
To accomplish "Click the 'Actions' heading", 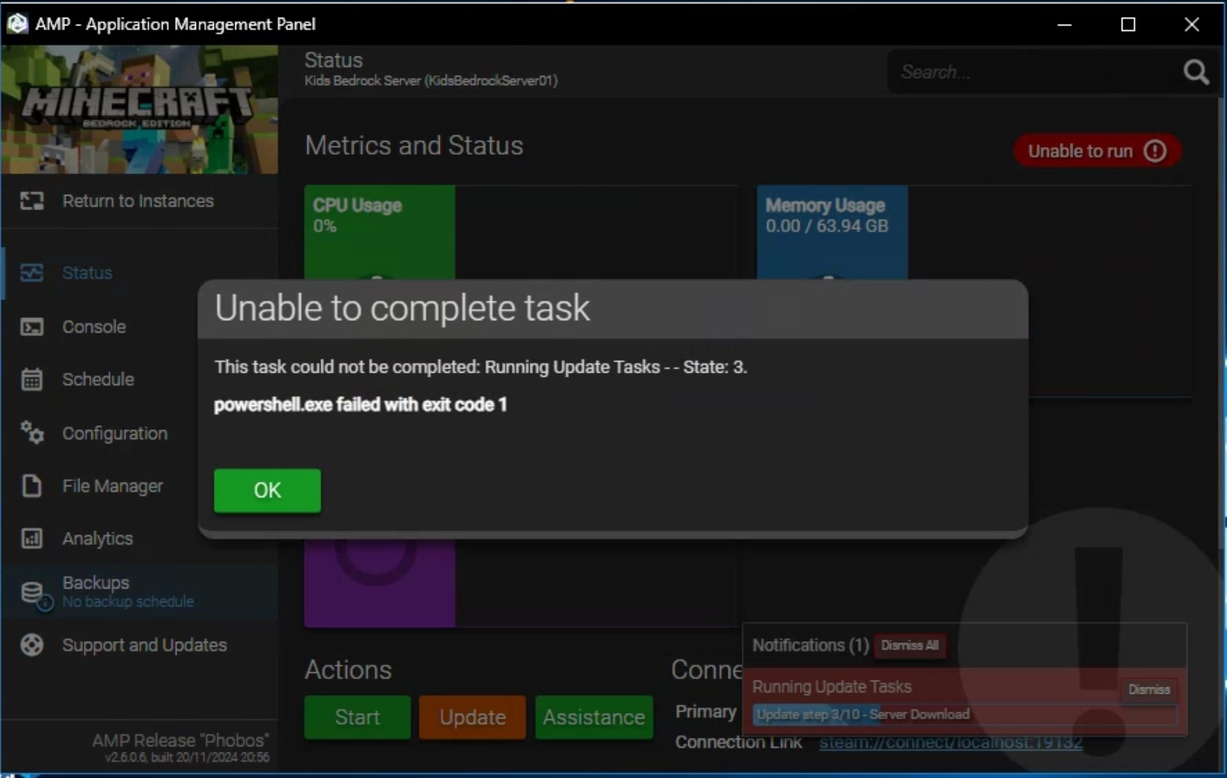I will tap(348, 670).
